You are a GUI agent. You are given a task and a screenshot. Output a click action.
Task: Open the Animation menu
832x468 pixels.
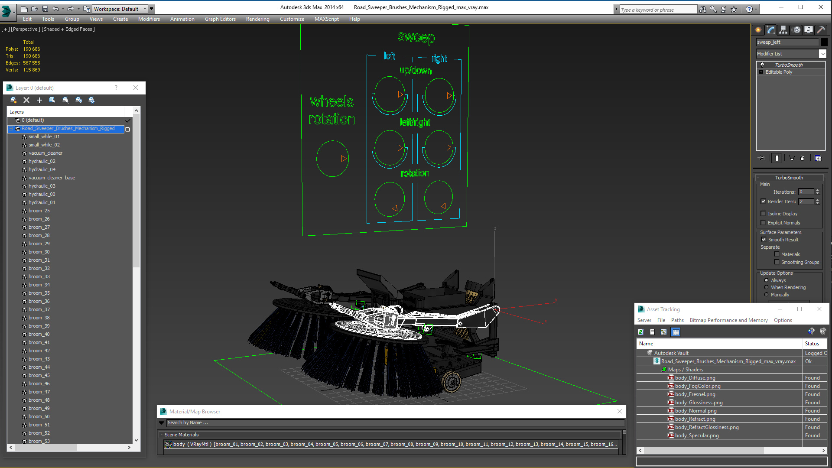point(182,19)
